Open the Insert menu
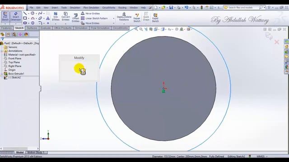 pos(55,8)
